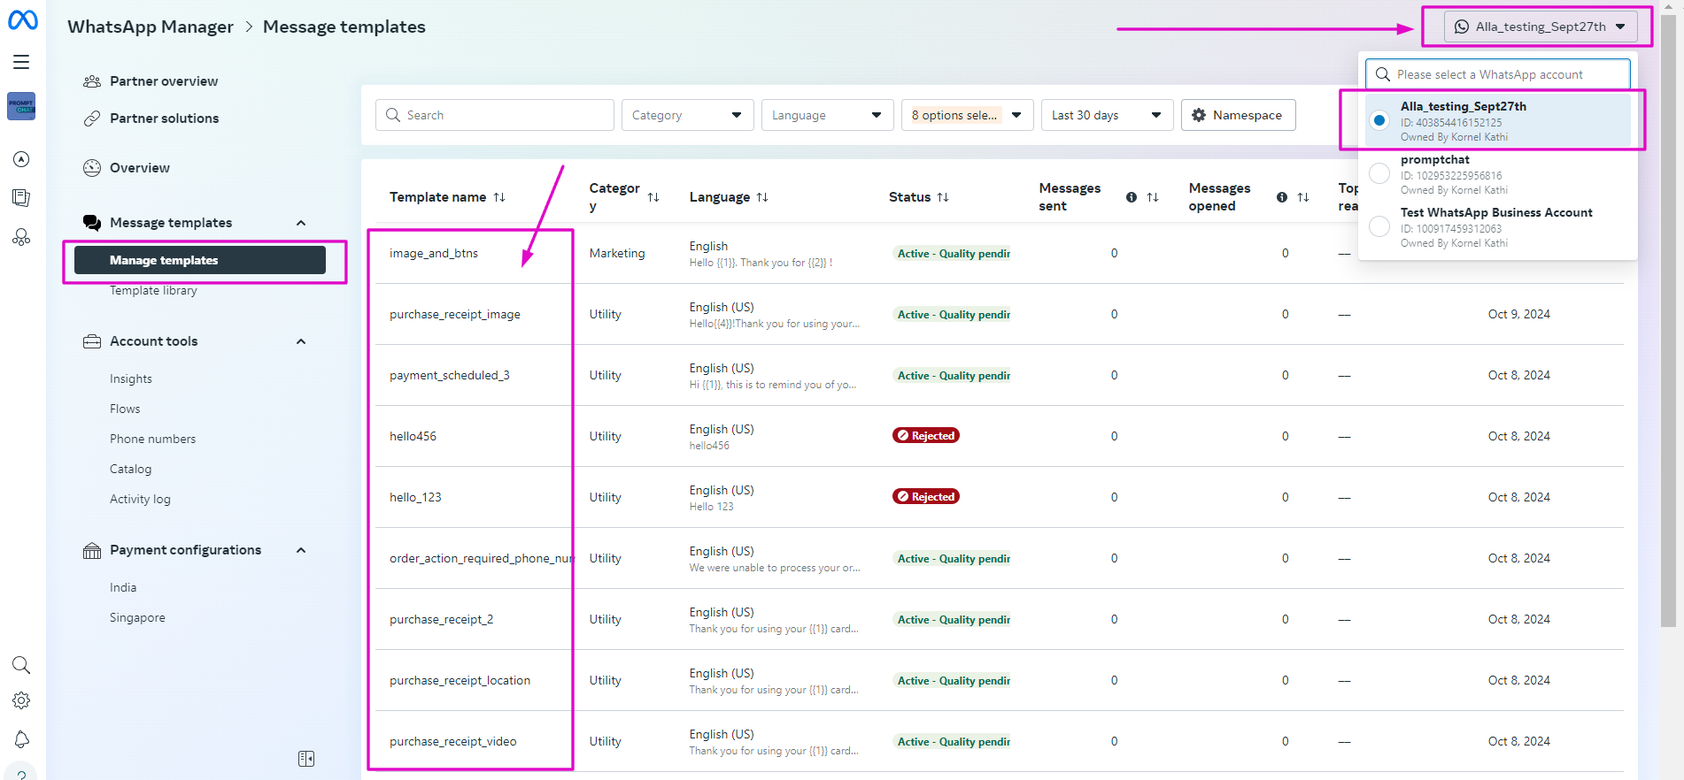Select Test WhatsApp Business Account radio button
This screenshot has height=780, width=1684.
(x=1379, y=226)
